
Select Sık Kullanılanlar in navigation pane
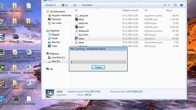56,12
